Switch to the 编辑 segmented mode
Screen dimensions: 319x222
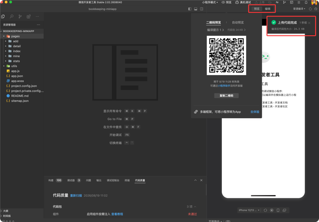pos(268,9)
